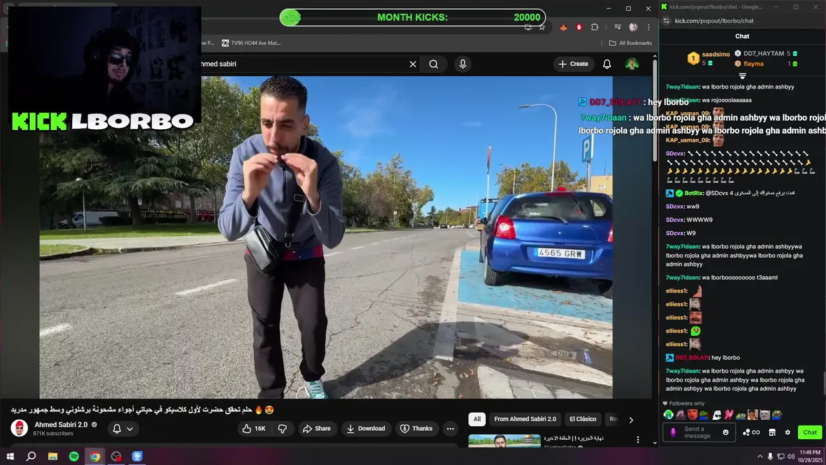Screen dimensions: 826x465
Task: Open flayma in the chat leaderboard
Action: [753, 64]
